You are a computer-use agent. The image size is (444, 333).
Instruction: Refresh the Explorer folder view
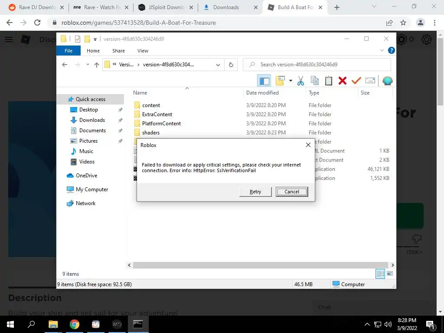231,65
